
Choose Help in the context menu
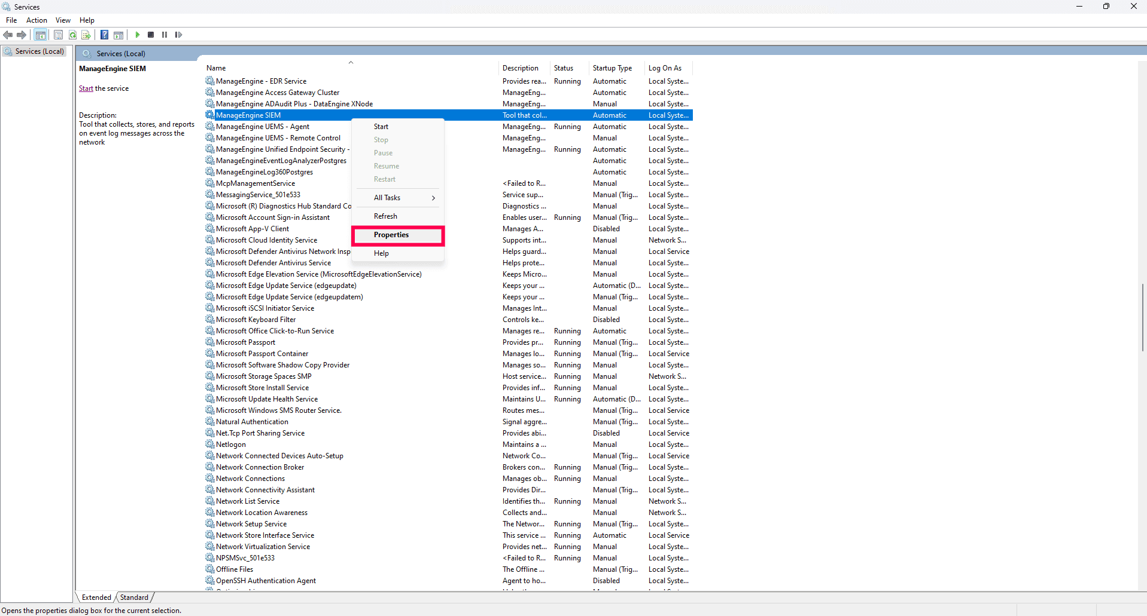click(x=398, y=253)
